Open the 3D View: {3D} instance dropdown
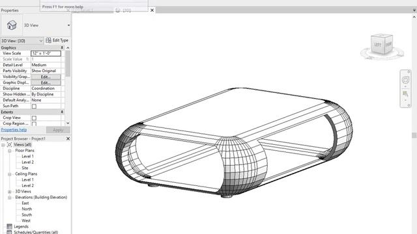 pyautogui.click(x=40, y=41)
